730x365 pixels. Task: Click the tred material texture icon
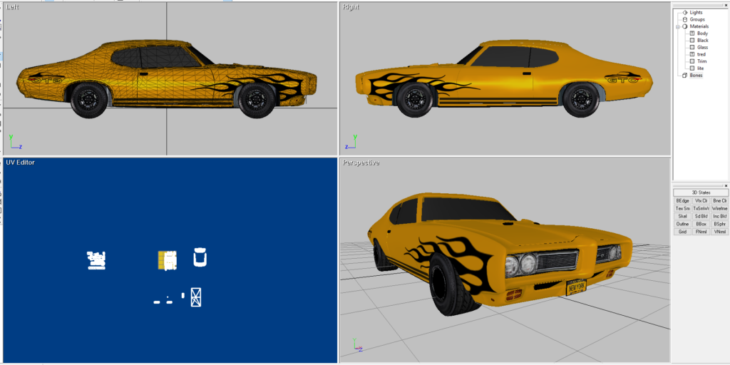[692, 54]
